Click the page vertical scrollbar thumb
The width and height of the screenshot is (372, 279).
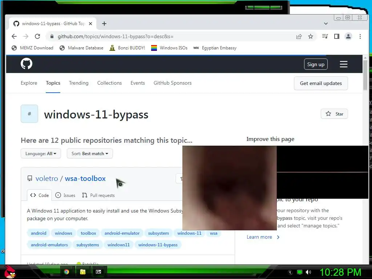click(365, 76)
